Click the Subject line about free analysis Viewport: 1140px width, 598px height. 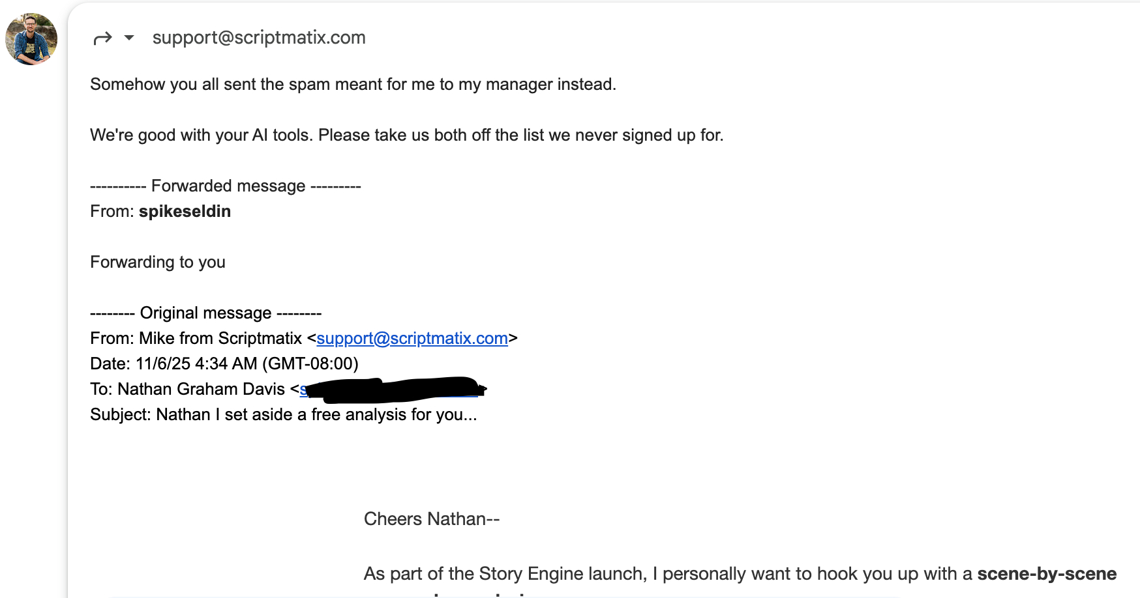tap(284, 415)
